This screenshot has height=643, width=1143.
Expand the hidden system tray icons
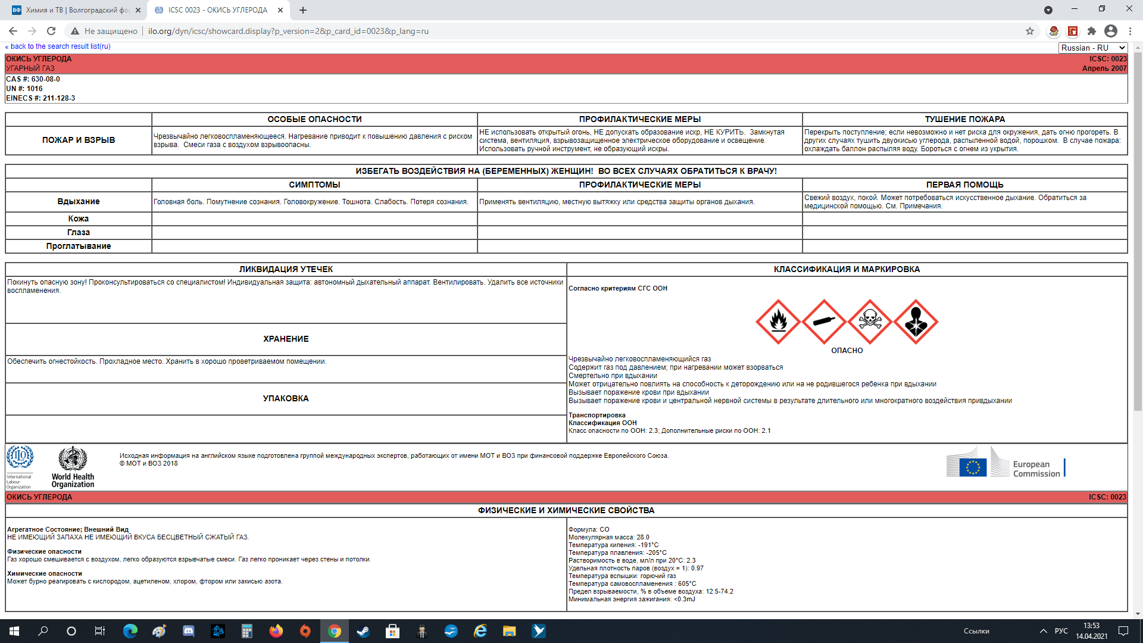coord(1043,631)
